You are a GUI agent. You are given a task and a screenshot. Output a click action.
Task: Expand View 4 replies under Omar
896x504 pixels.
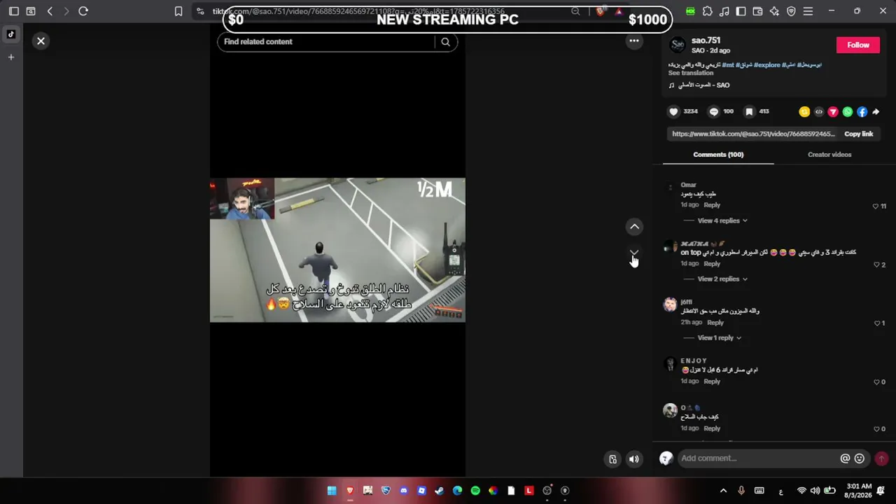coord(722,220)
